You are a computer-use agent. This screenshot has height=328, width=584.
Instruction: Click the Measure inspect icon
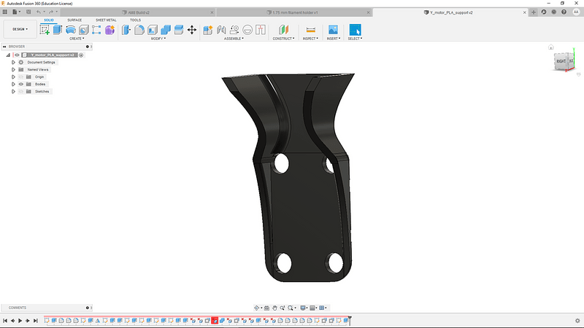tap(310, 30)
